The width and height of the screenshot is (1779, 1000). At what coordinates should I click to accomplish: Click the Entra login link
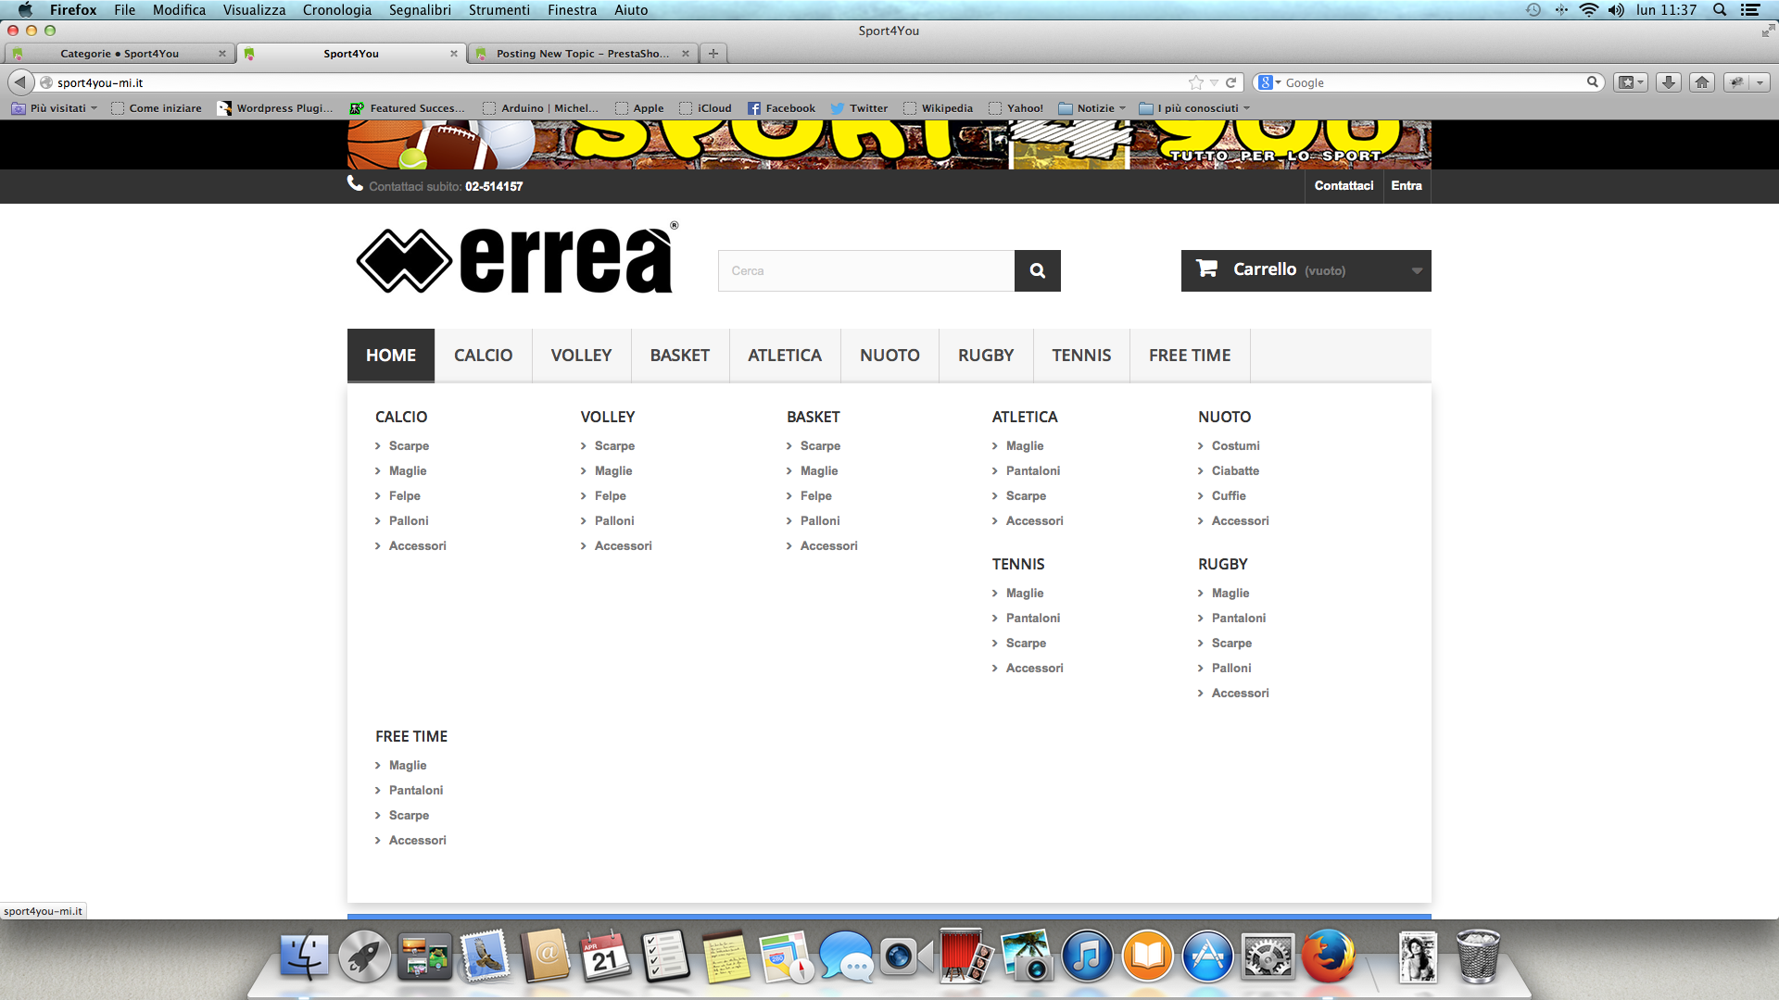(x=1406, y=186)
